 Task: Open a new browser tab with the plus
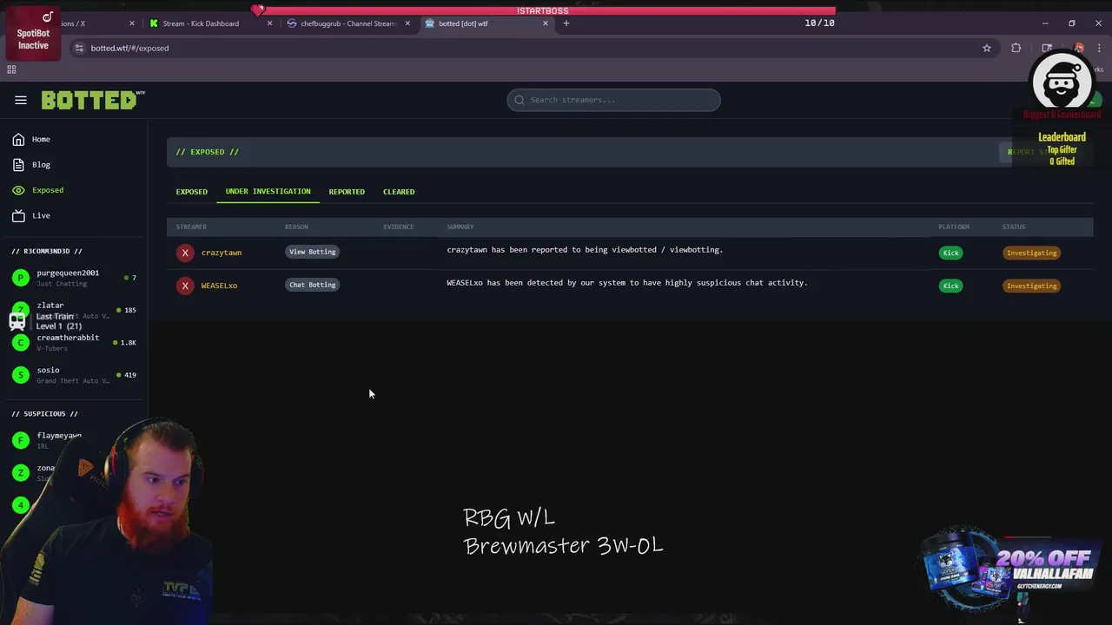(x=566, y=23)
